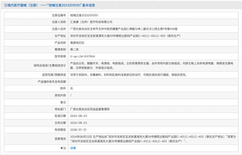Select the 有效期至 date 2028-07-31
The image size is (242, 155).
(x=79, y=130)
